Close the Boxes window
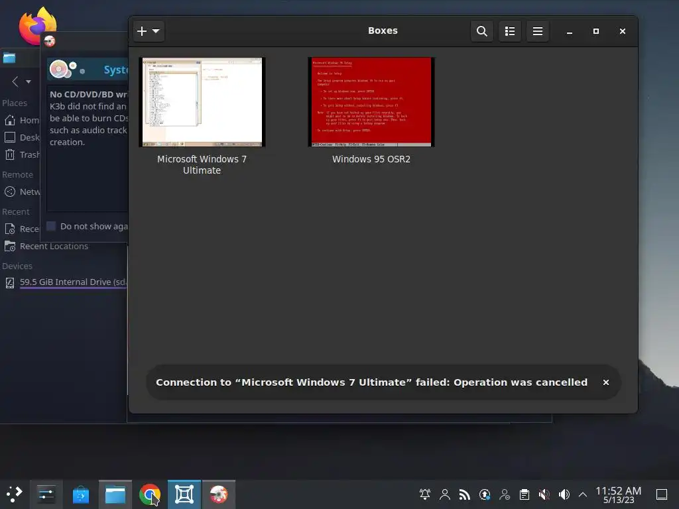Image resolution: width=679 pixels, height=509 pixels. click(x=622, y=31)
